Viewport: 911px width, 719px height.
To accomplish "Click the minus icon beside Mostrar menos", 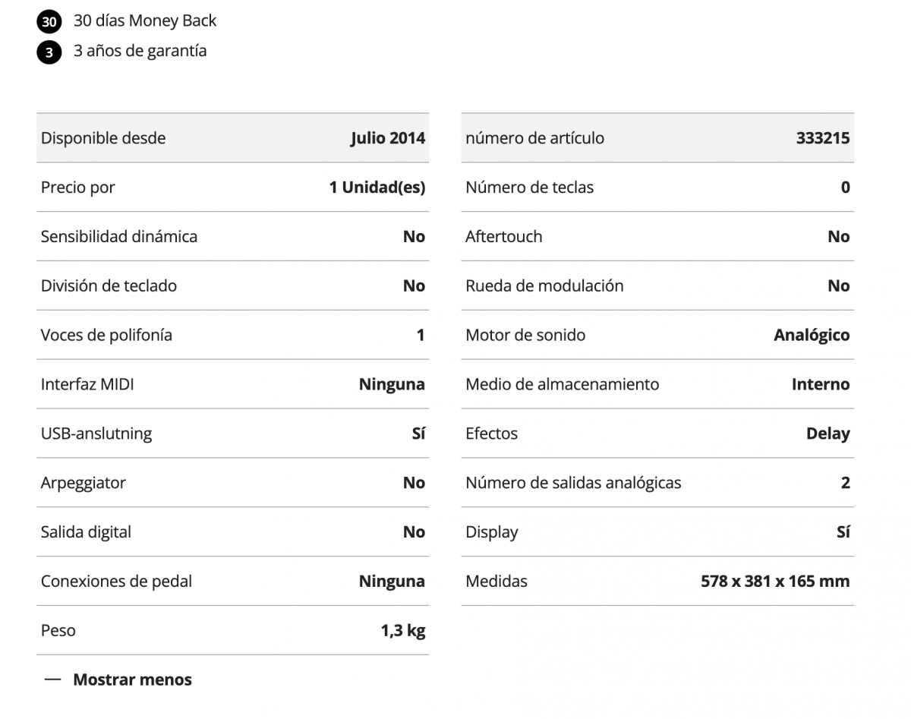I will [x=52, y=680].
